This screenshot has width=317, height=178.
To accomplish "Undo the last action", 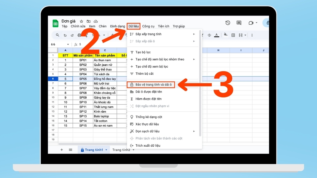I will click(x=65, y=35).
